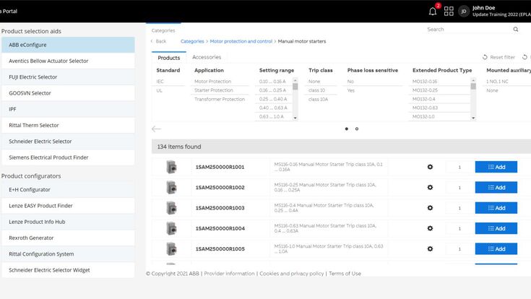Select Yes under Phase loss sensitive

(351, 90)
